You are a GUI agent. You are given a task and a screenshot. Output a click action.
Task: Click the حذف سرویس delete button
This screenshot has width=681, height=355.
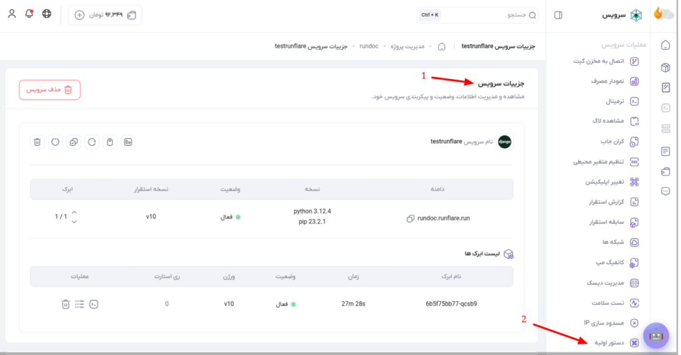pyautogui.click(x=49, y=90)
